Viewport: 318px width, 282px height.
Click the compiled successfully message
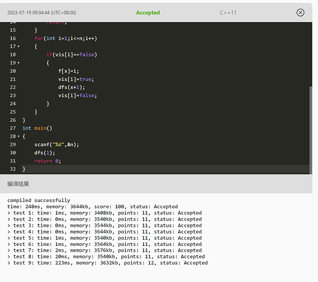tap(39, 200)
